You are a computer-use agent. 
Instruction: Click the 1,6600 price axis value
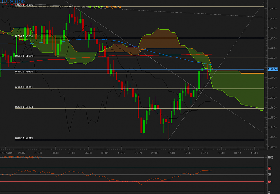tap(272, 9)
